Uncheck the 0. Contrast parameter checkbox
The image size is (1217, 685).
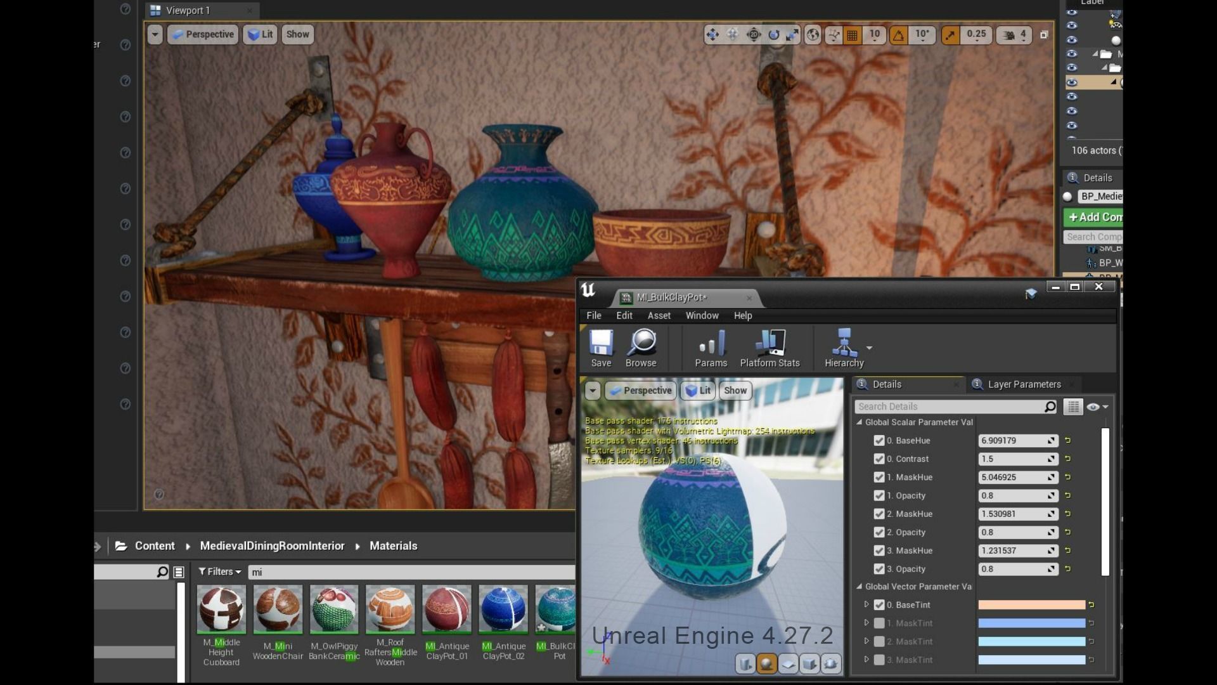879,459
